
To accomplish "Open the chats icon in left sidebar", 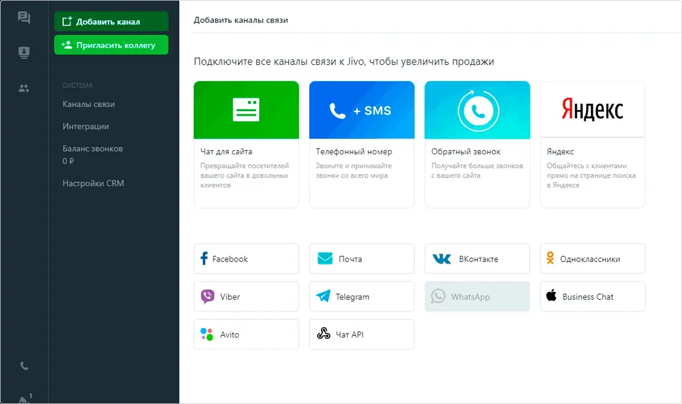I will [x=24, y=18].
